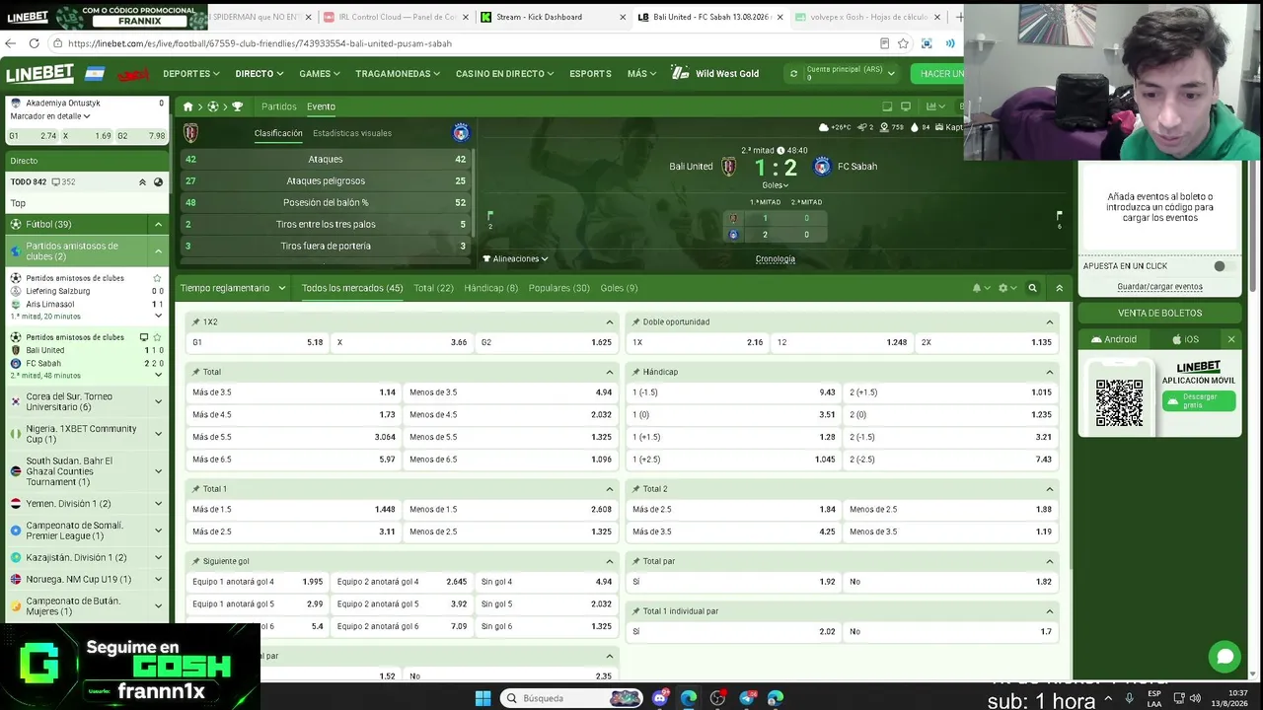Open the Linebet logo homepage

pos(40,74)
